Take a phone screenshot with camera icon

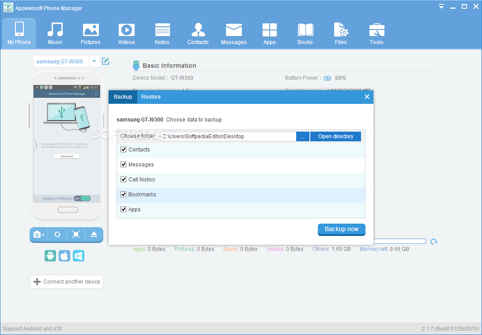pos(37,235)
